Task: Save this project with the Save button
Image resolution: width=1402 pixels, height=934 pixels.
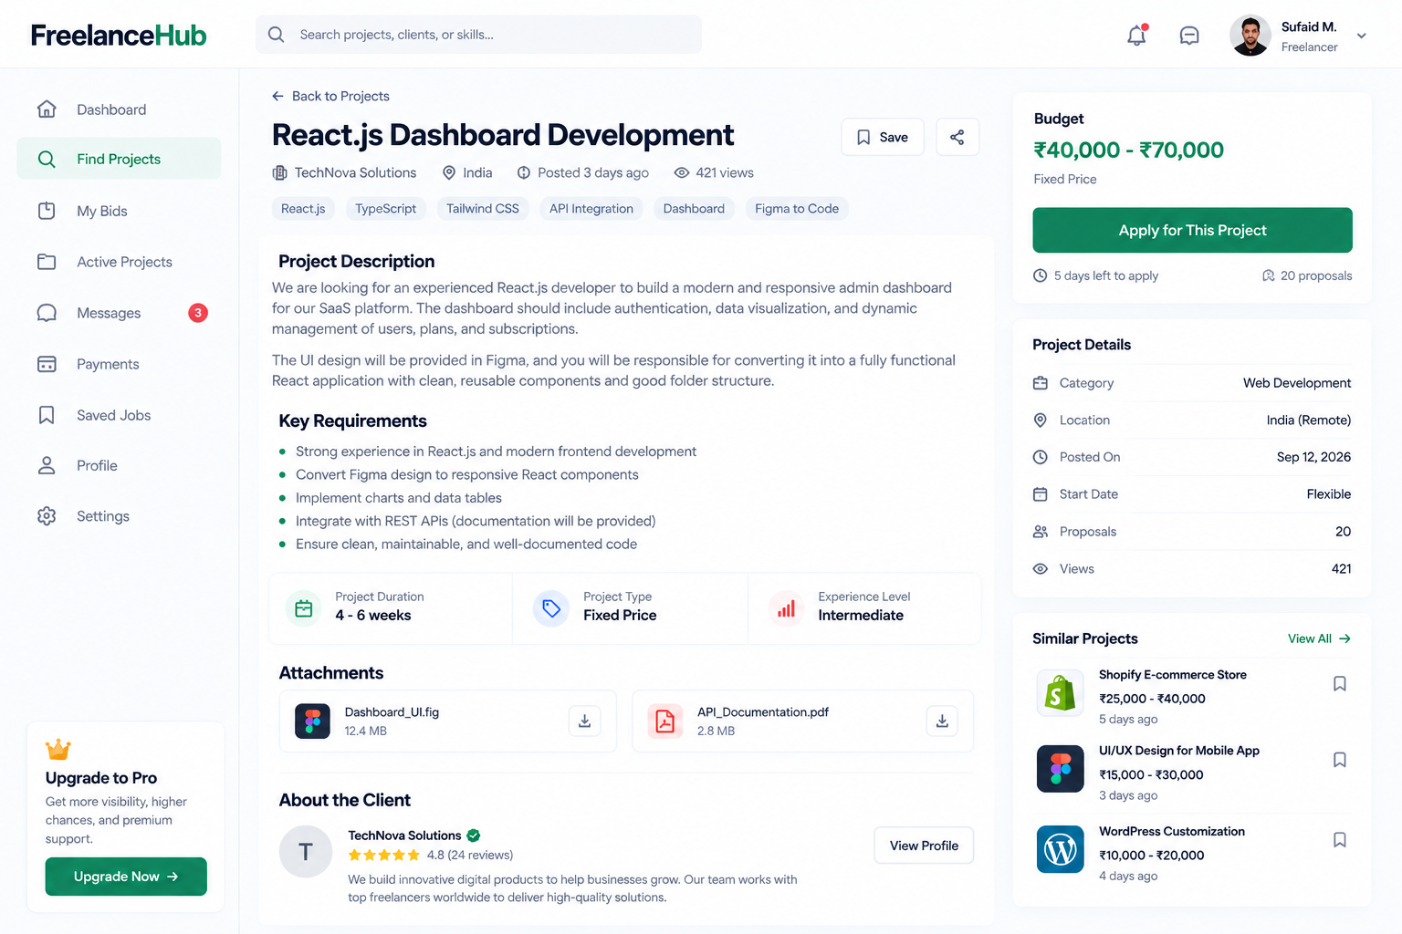Action: click(883, 137)
